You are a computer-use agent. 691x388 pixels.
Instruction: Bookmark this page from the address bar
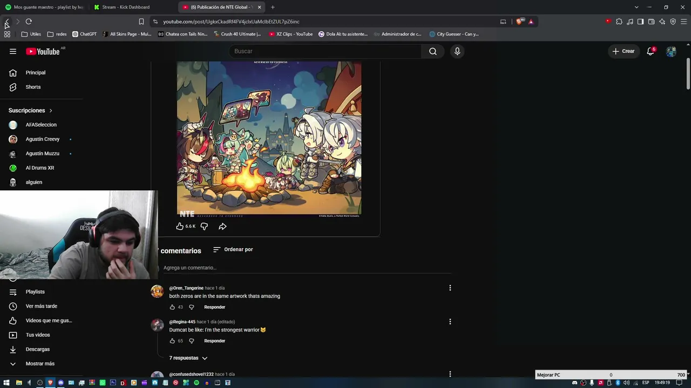point(141,22)
